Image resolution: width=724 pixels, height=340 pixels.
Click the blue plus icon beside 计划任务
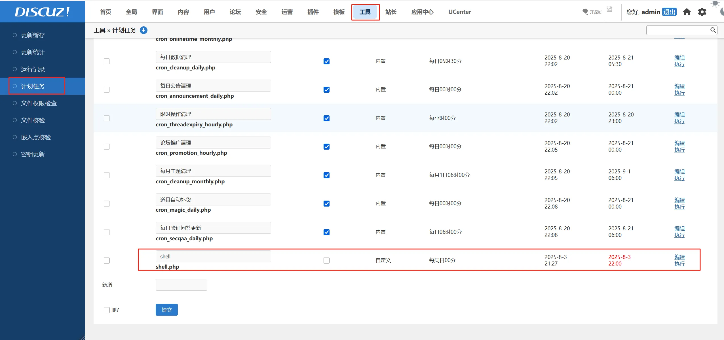144,30
